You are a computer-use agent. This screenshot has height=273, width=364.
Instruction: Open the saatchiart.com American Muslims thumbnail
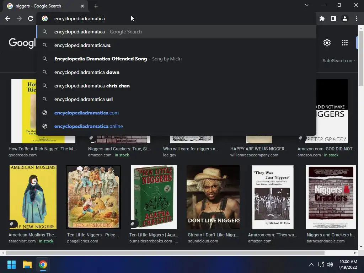(33, 197)
